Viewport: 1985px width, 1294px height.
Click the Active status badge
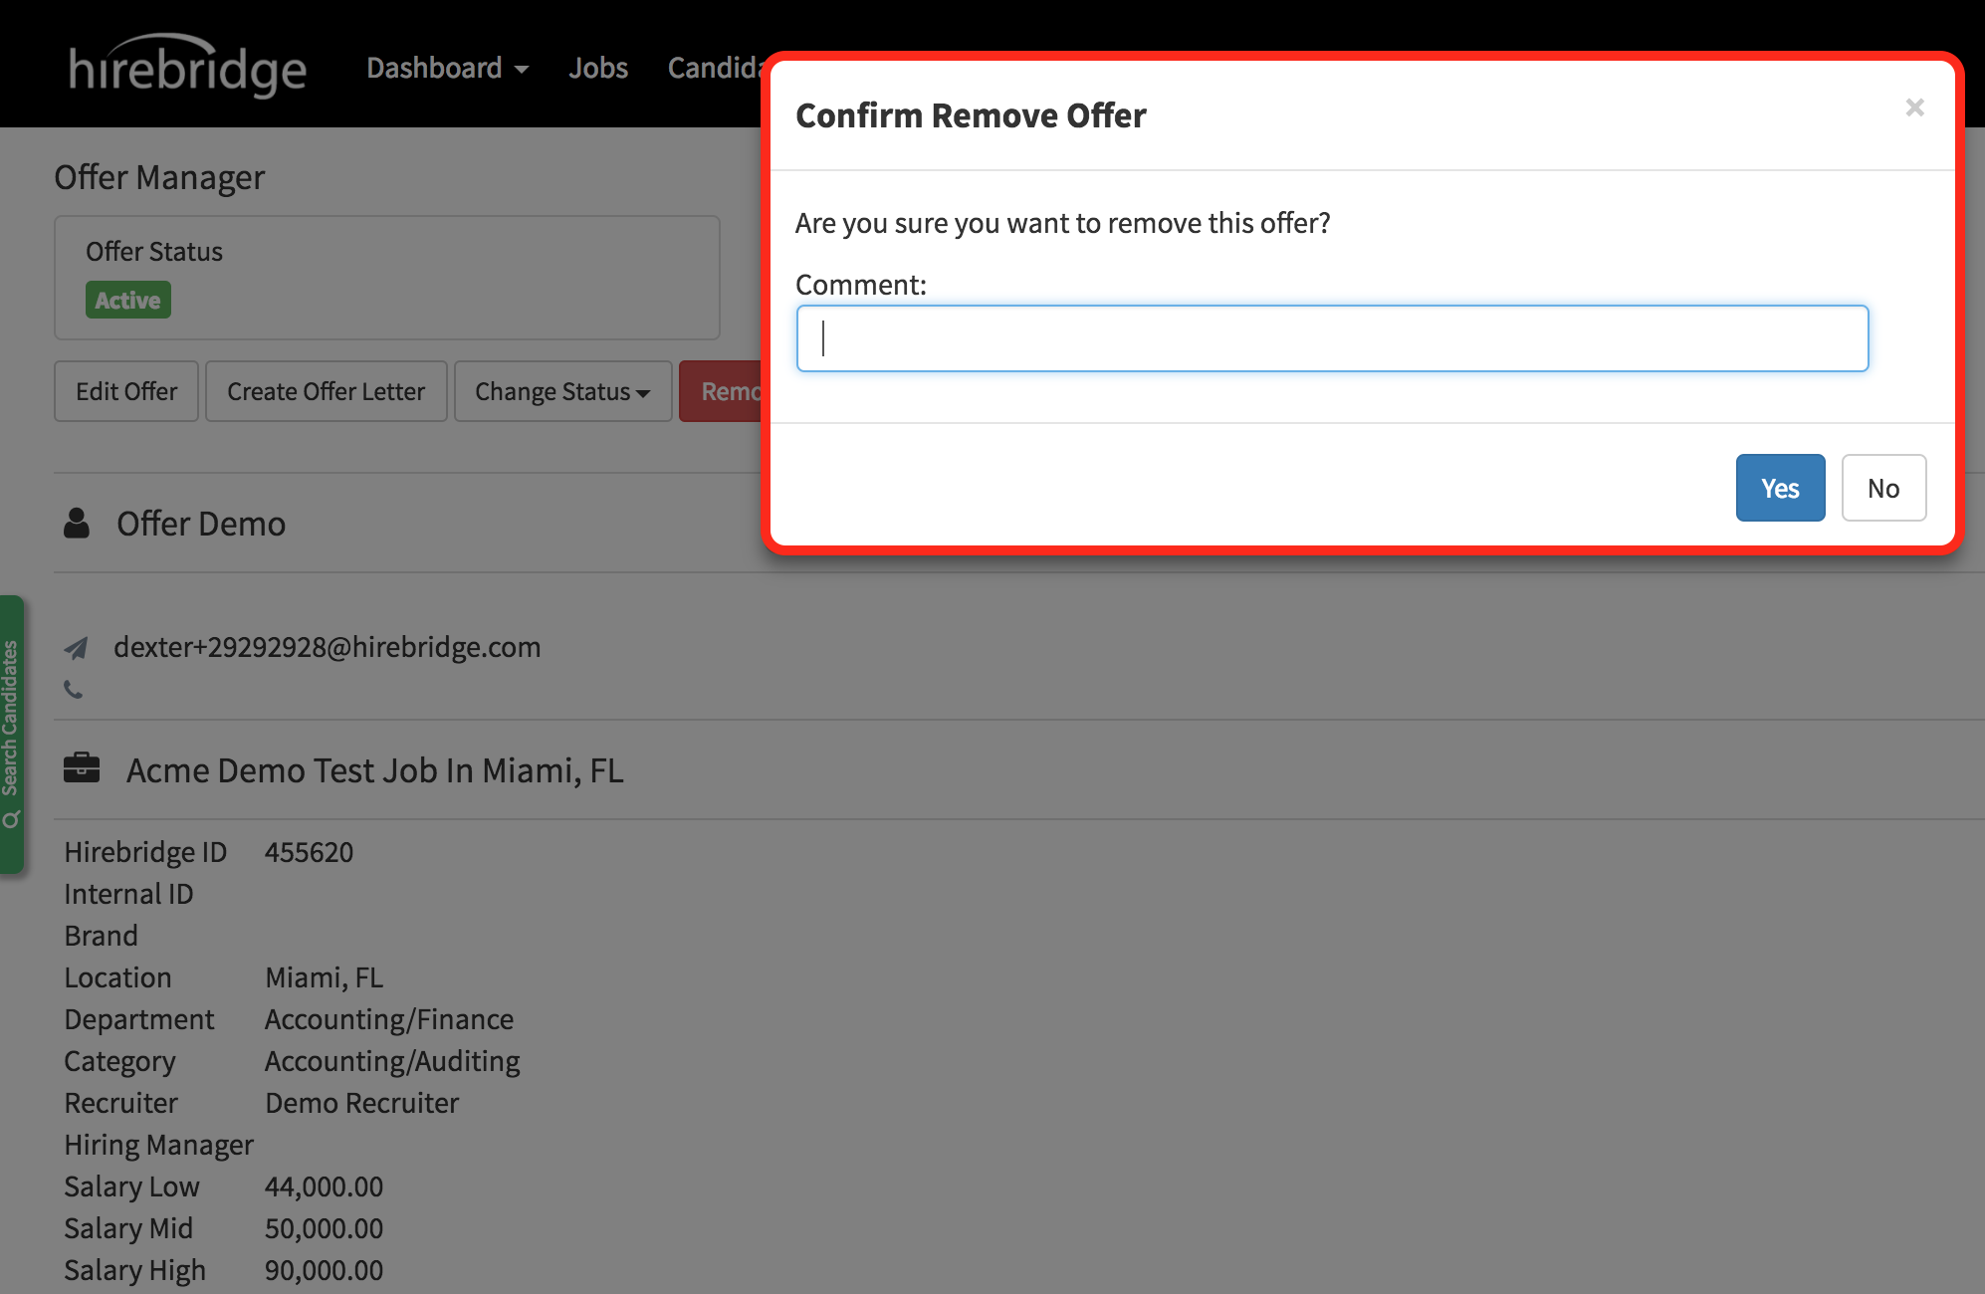point(127,300)
